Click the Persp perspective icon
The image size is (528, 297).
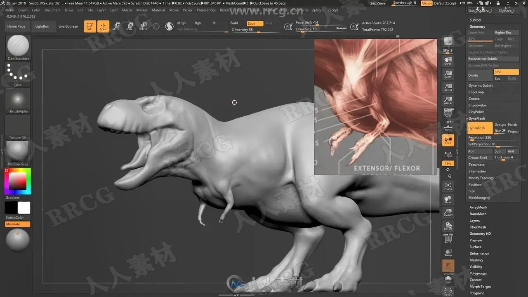coord(448,113)
